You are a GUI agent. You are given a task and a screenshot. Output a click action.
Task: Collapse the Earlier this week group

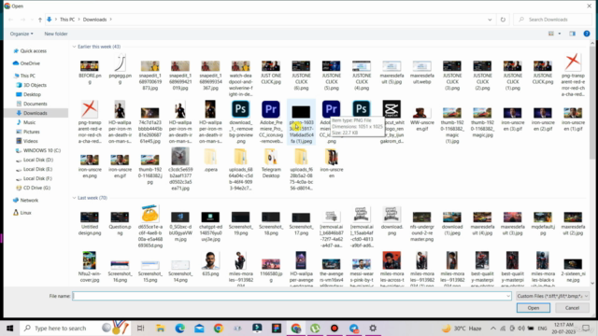pos(74,47)
